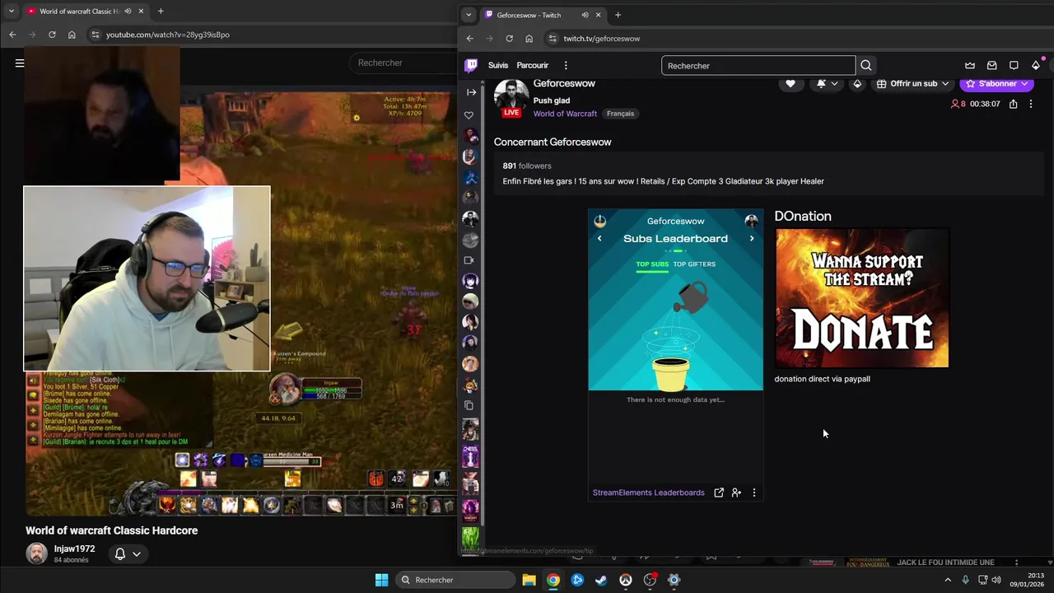Image resolution: width=1054 pixels, height=593 pixels.
Task: Switch to TOP GIFTERS leaderboard tab
Action: (x=694, y=264)
